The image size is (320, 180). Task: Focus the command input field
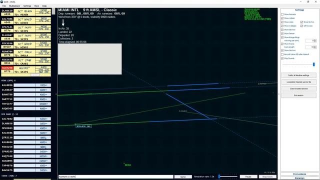pos(115,176)
